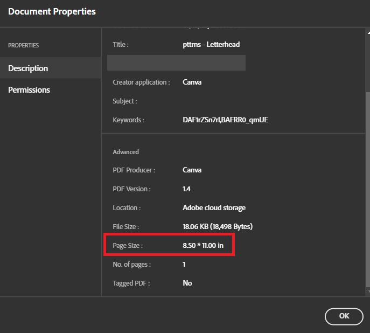Screen dimensions: 370x333
Task: Click the File Size value '18.06 KB (18,498 Bytes)'
Action: pyautogui.click(x=218, y=226)
